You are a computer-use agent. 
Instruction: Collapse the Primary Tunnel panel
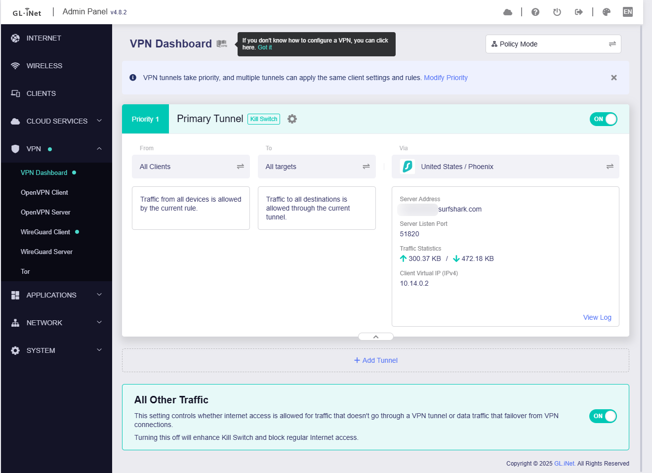click(x=375, y=337)
